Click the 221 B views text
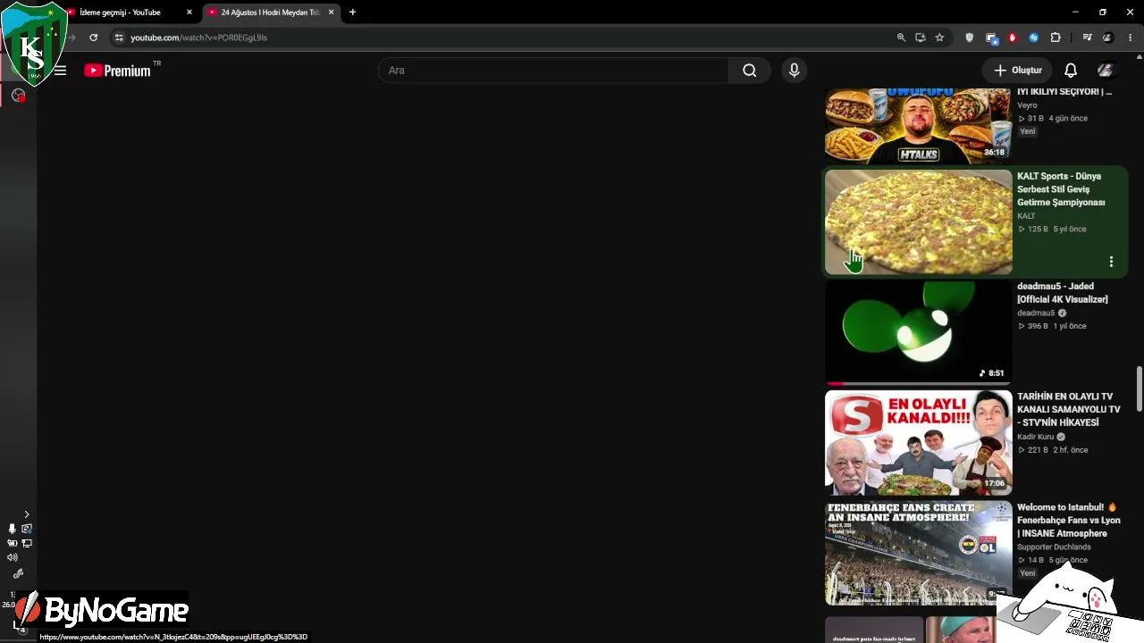The height and width of the screenshot is (643, 1144). [1038, 450]
